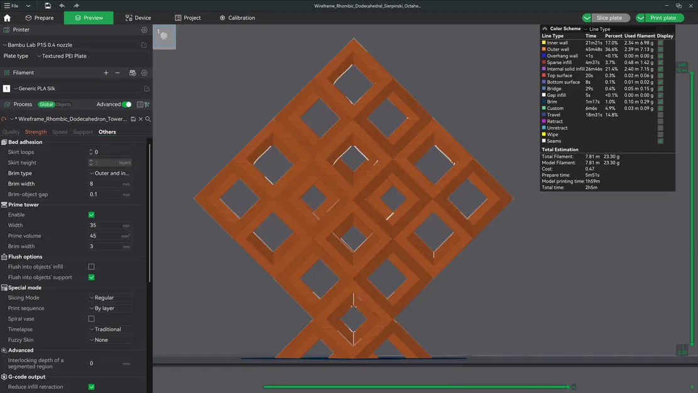Open the Others settings tab
The width and height of the screenshot is (698, 393).
coord(107,132)
